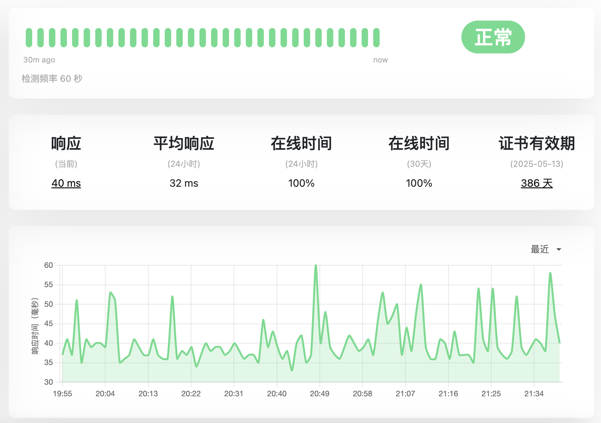The width and height of the screenshot is (601, 423).
Task: Click the 32 ms average response value
Action: tap(184, 183)
